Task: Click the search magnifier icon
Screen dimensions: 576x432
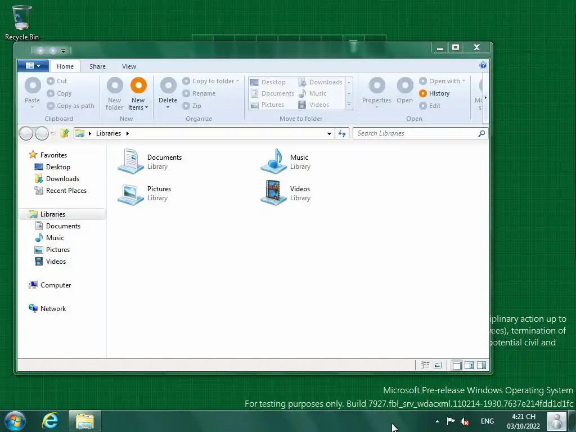Action: coord(481,133)
